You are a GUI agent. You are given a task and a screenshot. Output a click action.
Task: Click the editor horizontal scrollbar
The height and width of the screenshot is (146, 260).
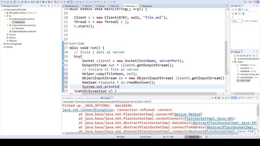[149, 94]
